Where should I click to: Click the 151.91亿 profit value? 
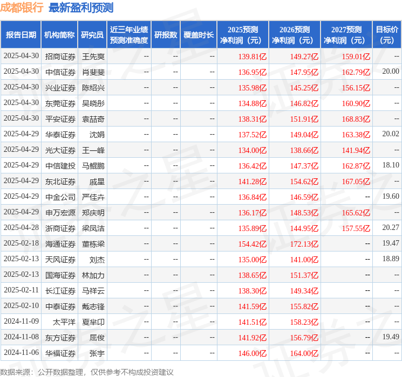[x=304, y=119]
